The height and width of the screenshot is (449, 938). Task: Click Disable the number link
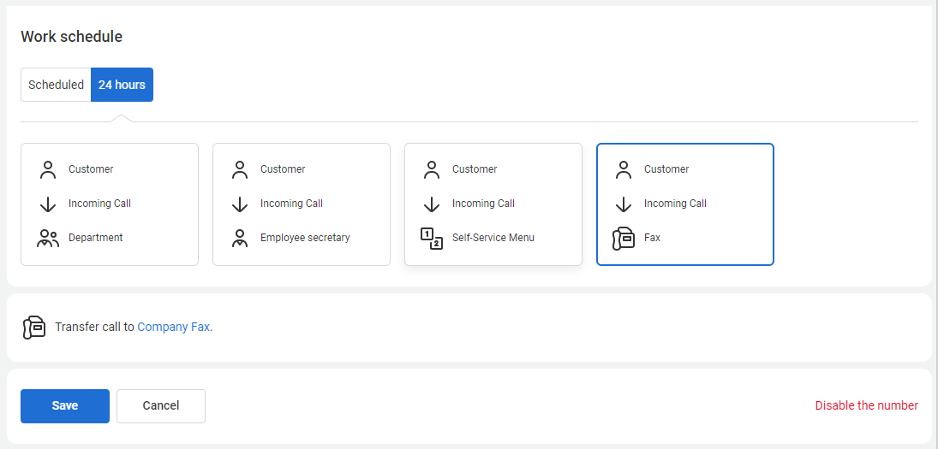pos(866,406)
